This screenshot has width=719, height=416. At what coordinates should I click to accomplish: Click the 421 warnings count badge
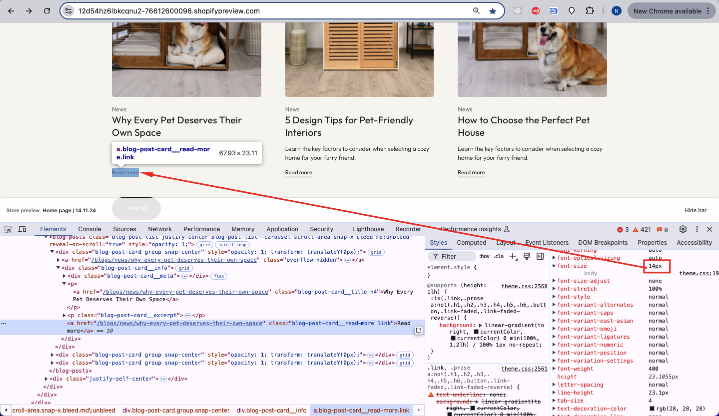click(642, 230)
